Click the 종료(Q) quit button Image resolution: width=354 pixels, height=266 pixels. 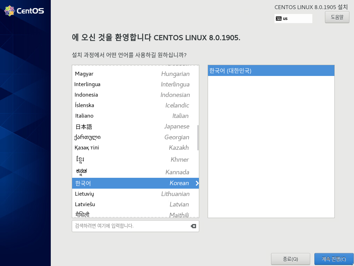pyautogui.click(x=290, y=259)
